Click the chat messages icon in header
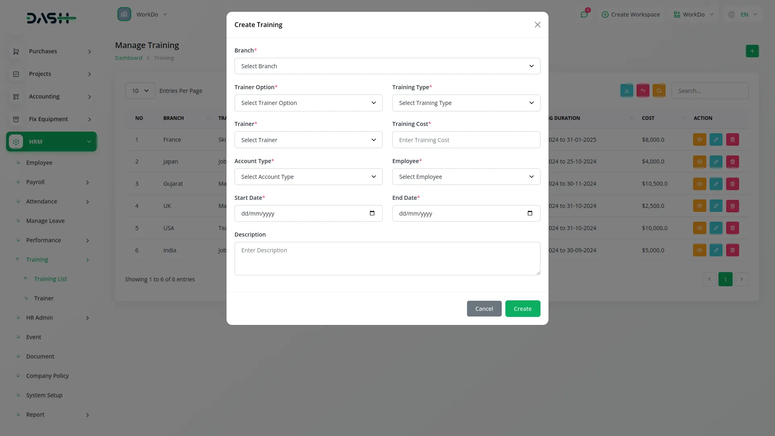Image resolution: width=775 pixels, height=436 pixels. click(584, 15)
